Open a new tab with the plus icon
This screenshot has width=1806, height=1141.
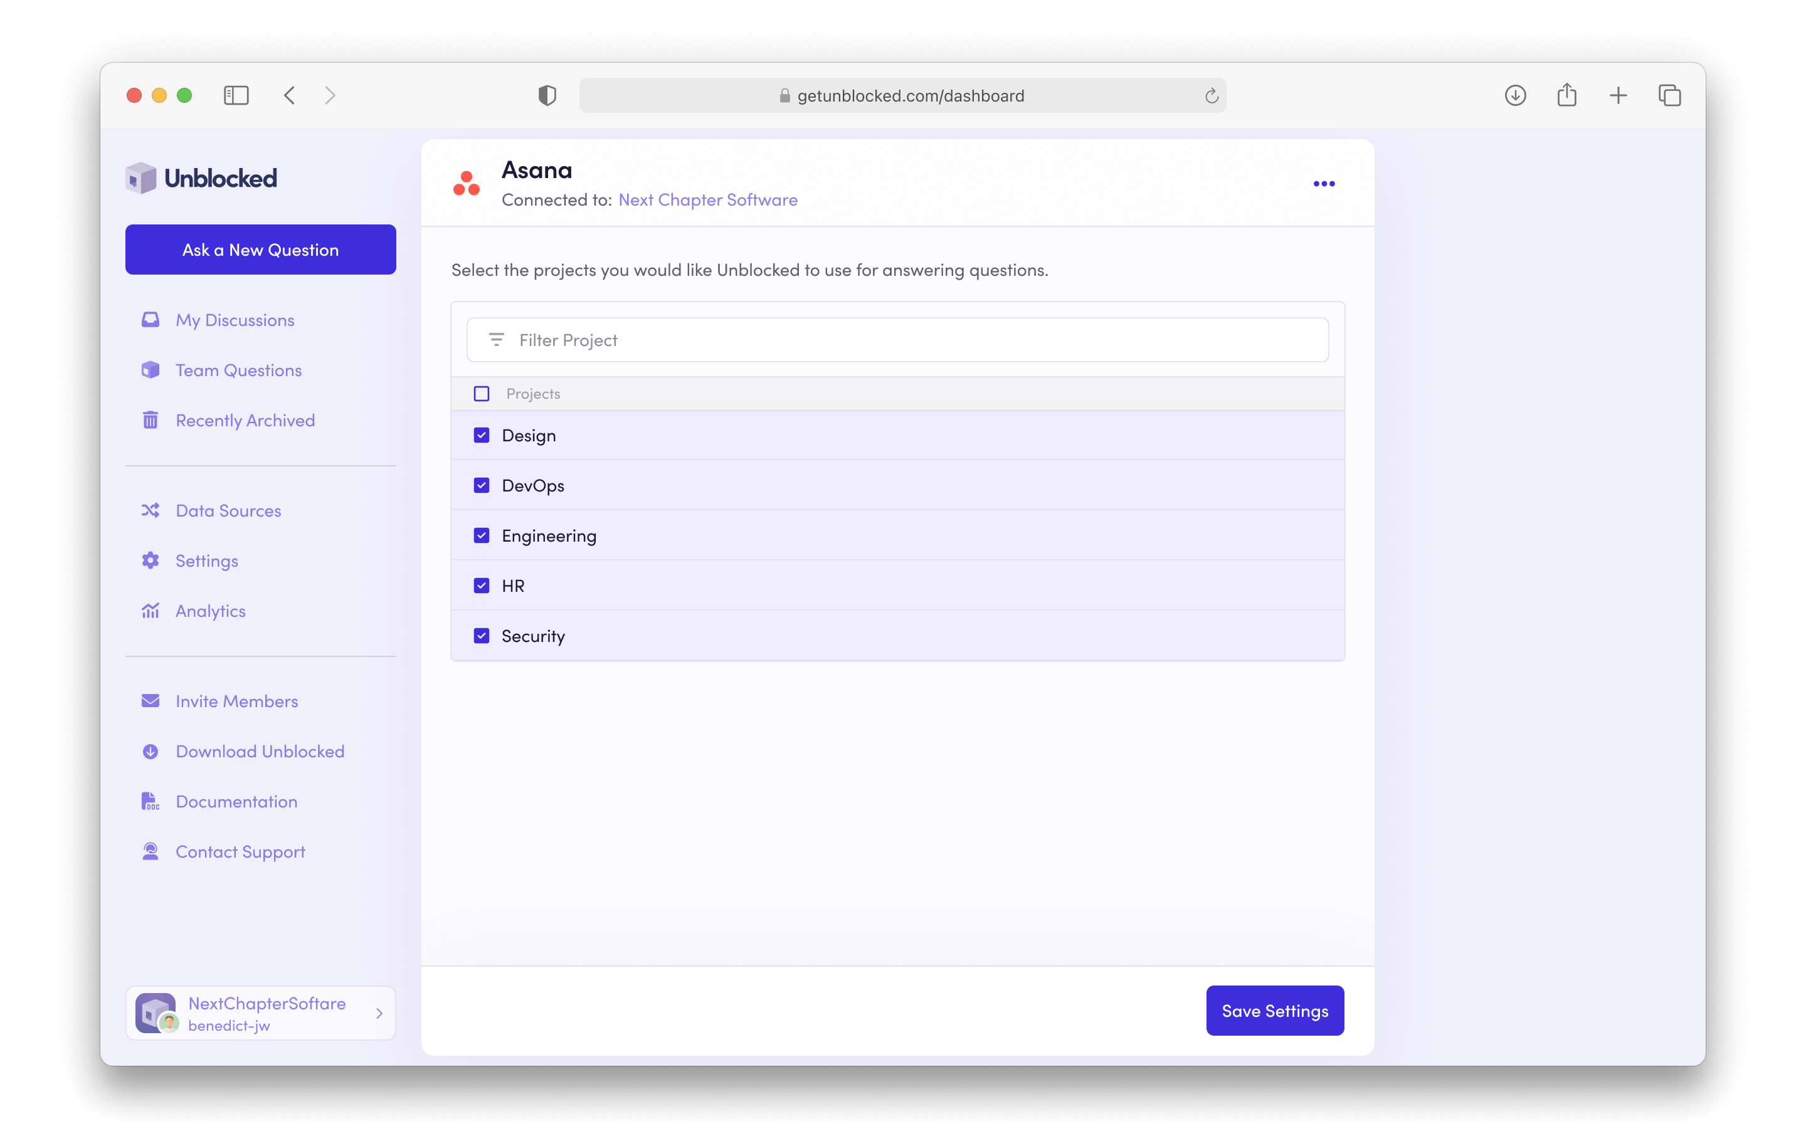pyautogui.click(x=1618, y=95)
